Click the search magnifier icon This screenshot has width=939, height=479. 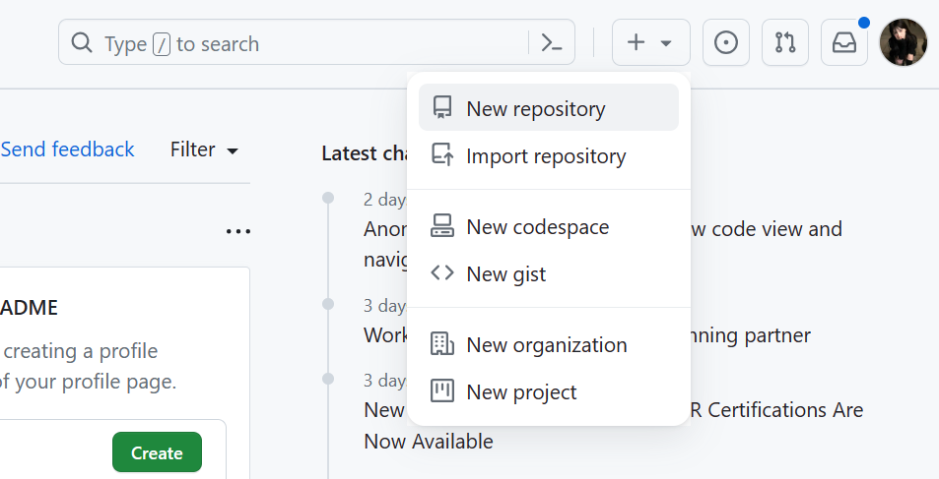(x=82, y=44)
